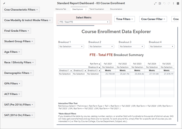This screenshot has height=129, width=182.
Task: Expand GPA Filters
Action: [12, 83]
